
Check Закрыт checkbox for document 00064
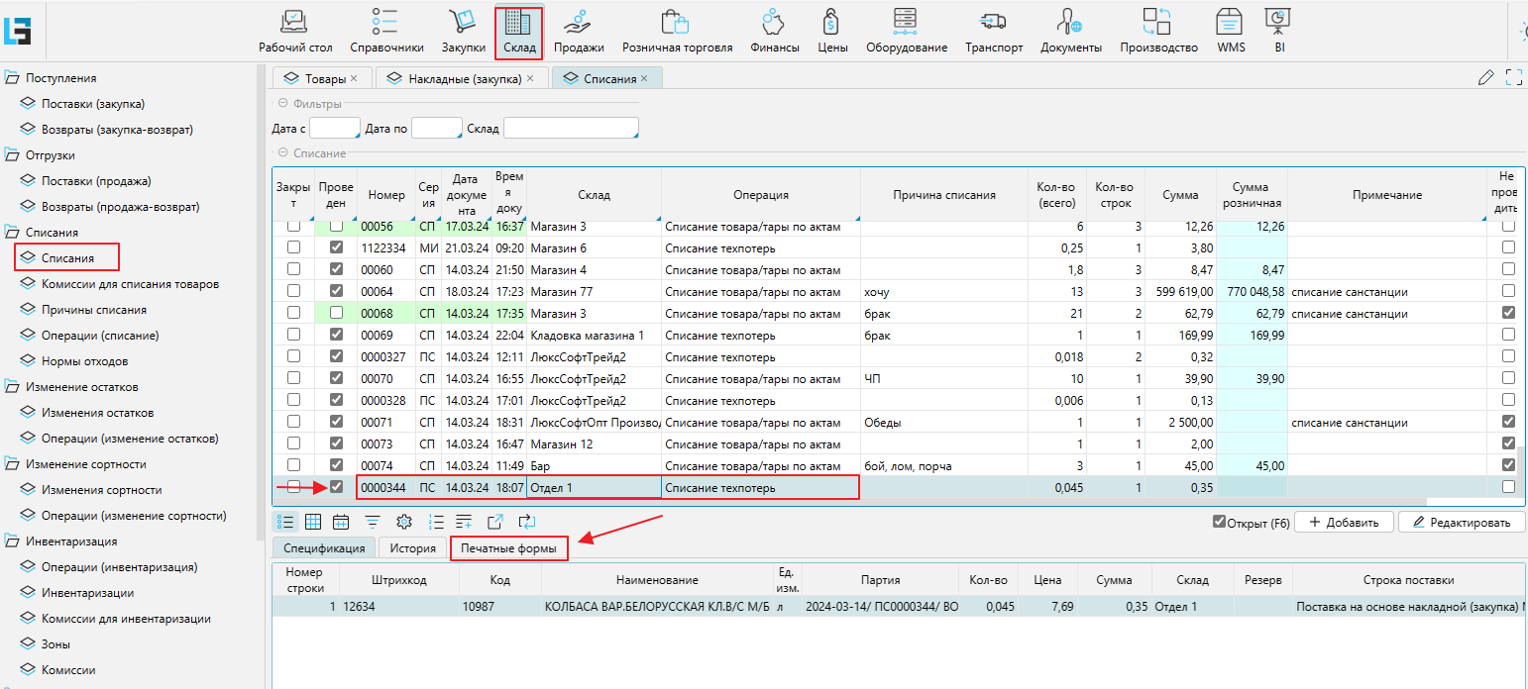[x=293, y=291]
